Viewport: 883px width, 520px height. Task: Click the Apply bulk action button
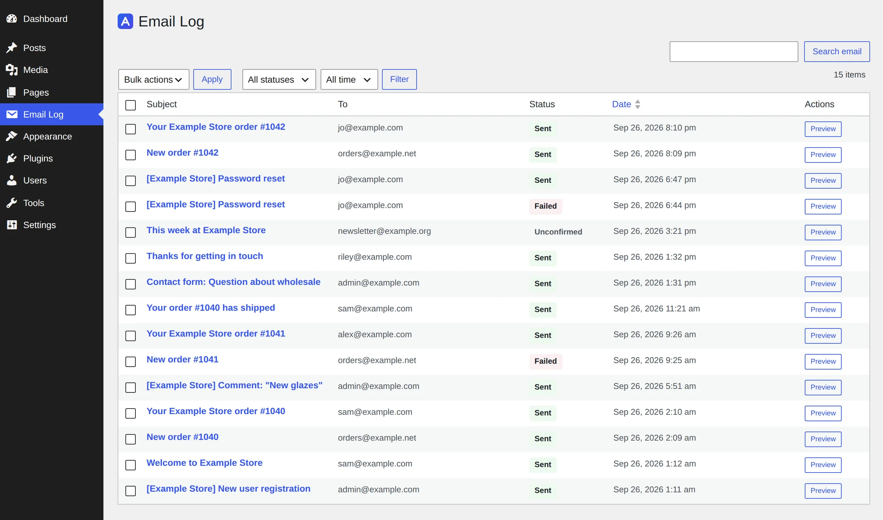pos(212,79)
